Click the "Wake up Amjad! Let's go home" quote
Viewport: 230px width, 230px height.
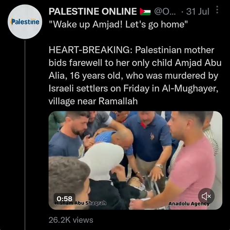pyautogui.click(x=118, y=24)
